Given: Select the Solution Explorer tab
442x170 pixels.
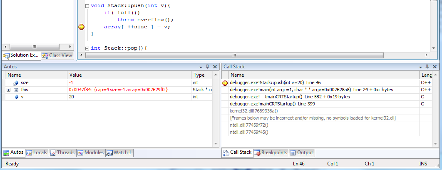Looking at the screenshot, I should pos(21,55).
